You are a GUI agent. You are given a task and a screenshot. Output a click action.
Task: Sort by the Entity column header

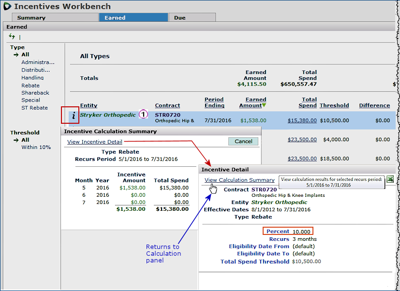[x=89, y=105]
